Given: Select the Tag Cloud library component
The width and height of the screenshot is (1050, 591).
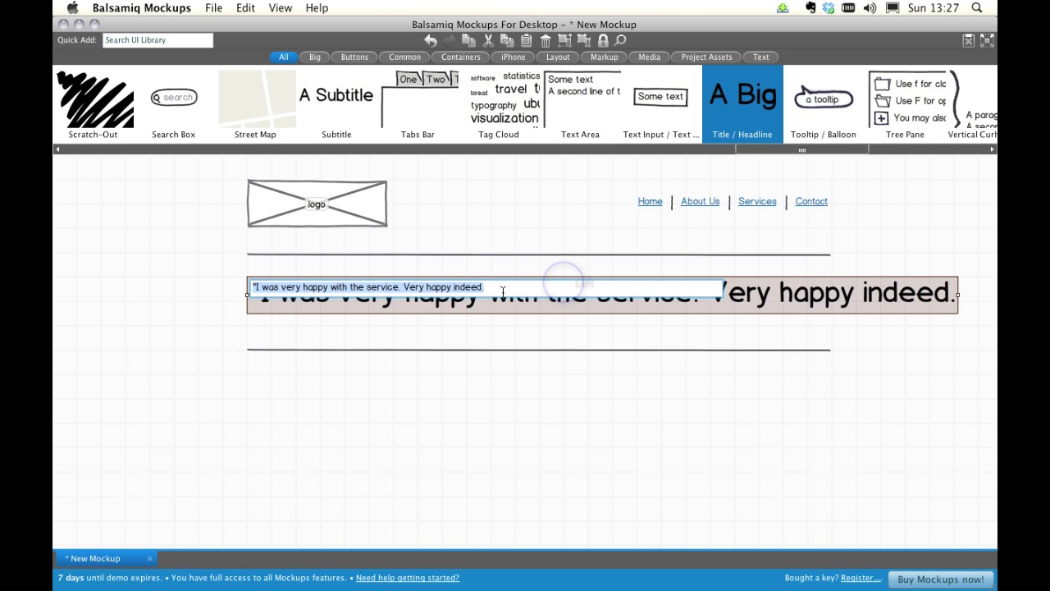Looking at the screenshot, I should click(x=499, y=104).
